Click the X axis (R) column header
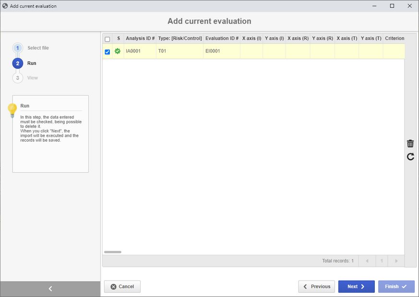Screen dimensions: 419x297 (x=298, y=38)
